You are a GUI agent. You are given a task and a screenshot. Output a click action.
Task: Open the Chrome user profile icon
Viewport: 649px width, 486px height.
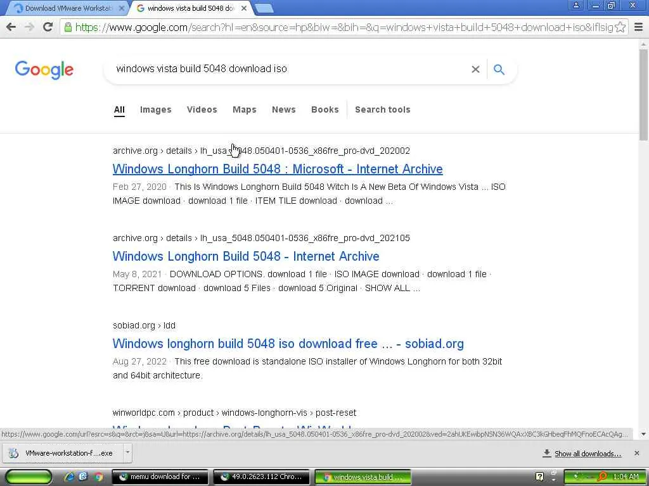point(575,5)
